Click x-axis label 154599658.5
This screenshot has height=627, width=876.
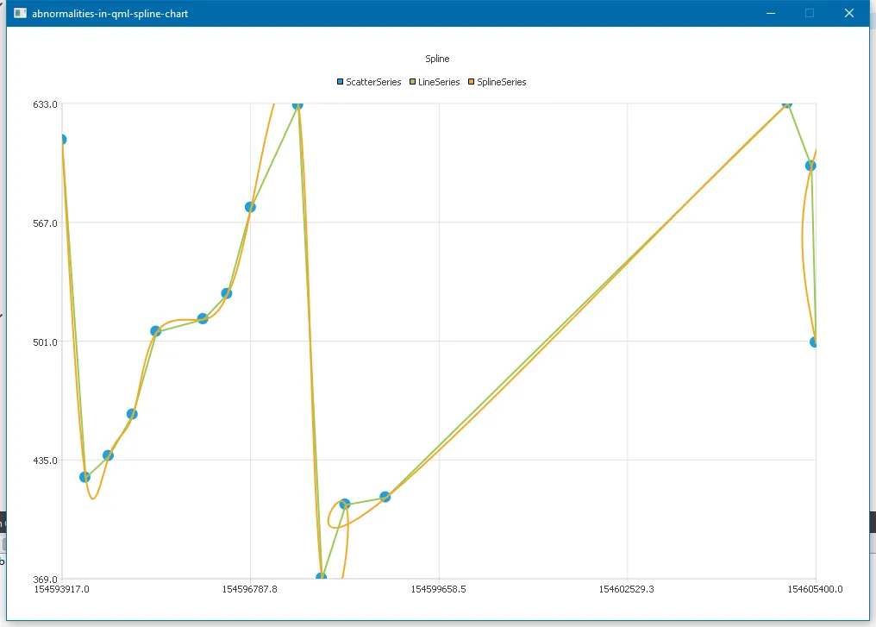[x=439, y=589]
